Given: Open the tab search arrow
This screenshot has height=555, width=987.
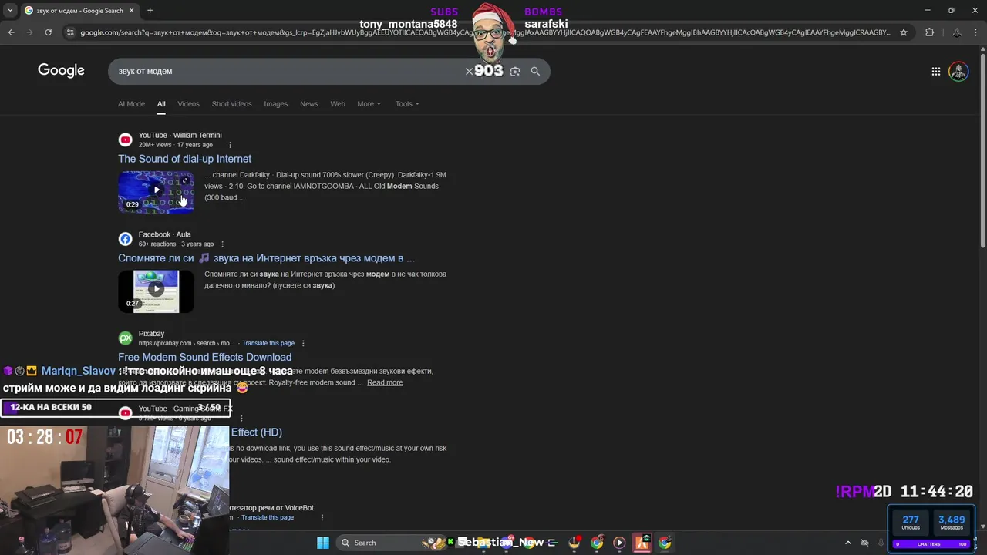Looking at the screenshot, I should click(11, 11).
